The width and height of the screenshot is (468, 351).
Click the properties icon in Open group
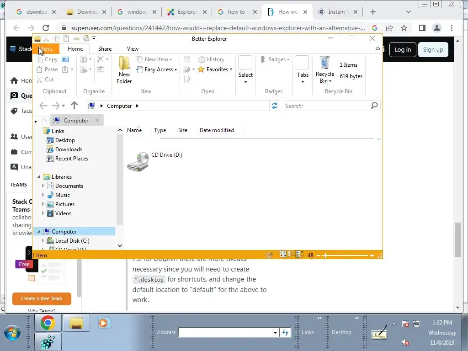(187, 59)
